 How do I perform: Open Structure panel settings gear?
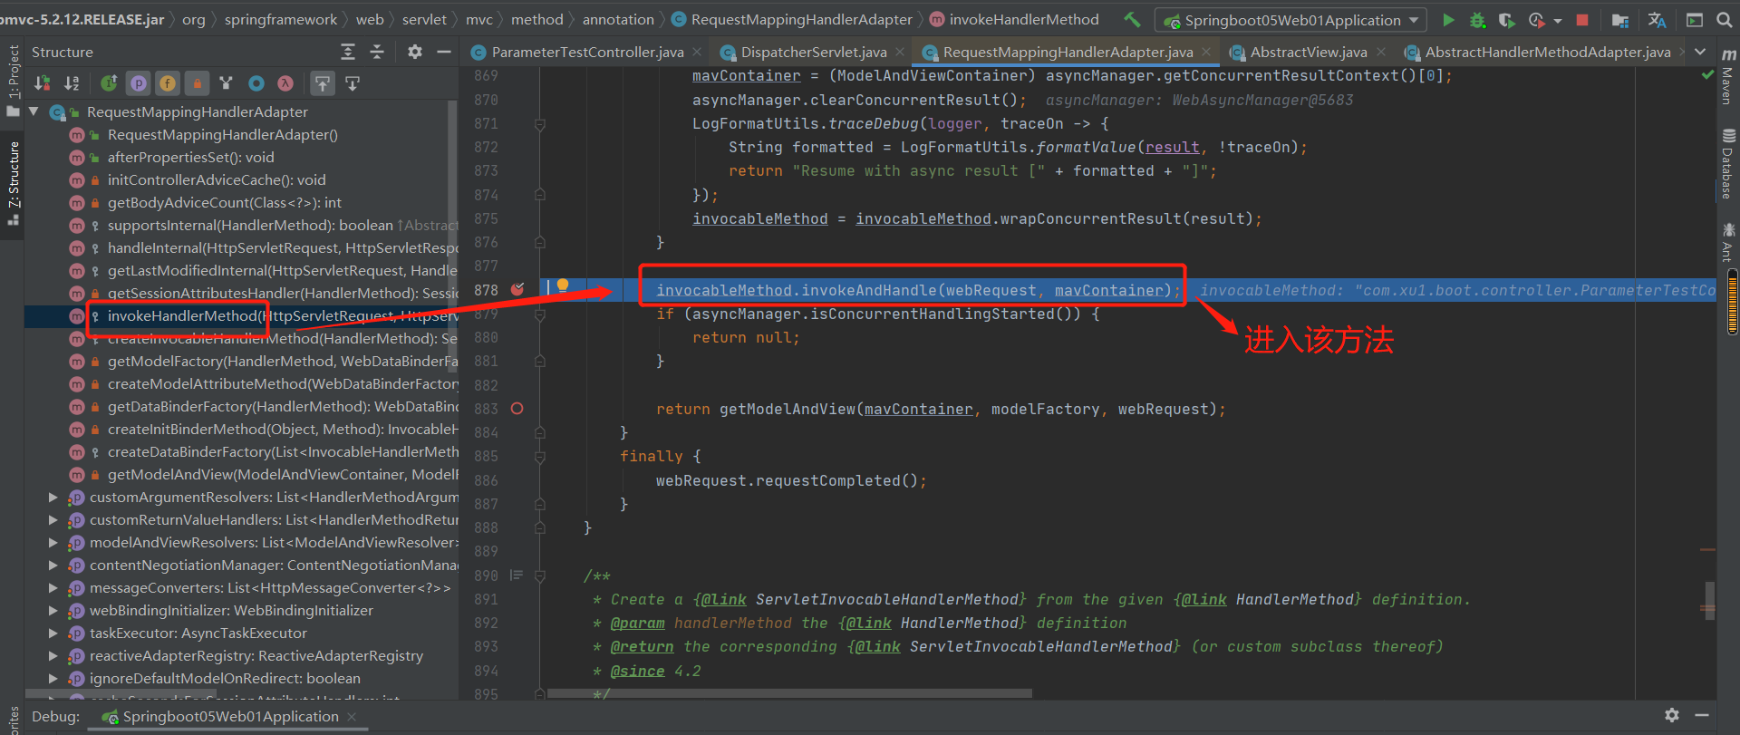[x=415, y=52]
